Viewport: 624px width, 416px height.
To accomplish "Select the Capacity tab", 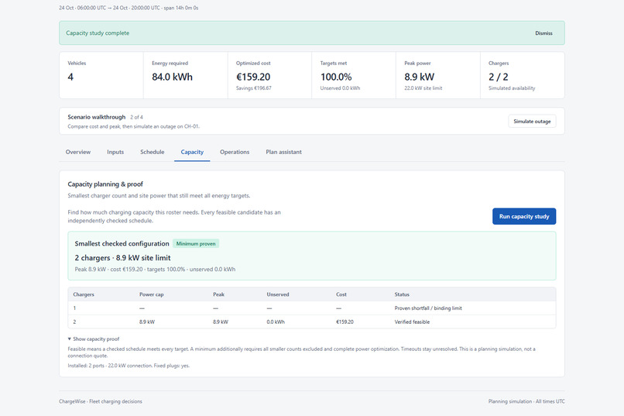I will [192, 152].
